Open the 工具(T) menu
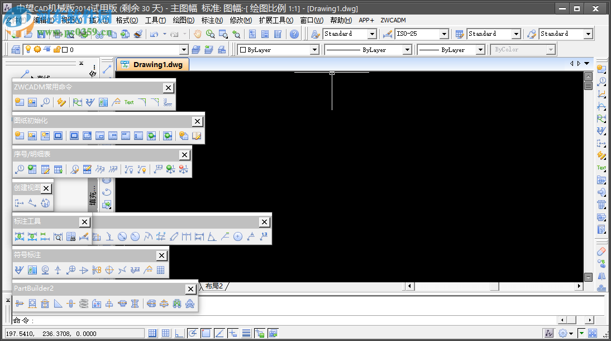Screen dimensions: 611x341 [x=155, y=20]
